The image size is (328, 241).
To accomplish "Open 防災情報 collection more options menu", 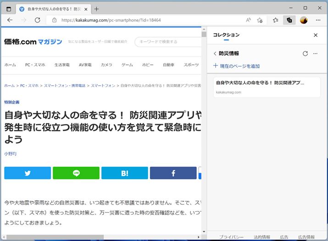I will click(x=315, y=54).
